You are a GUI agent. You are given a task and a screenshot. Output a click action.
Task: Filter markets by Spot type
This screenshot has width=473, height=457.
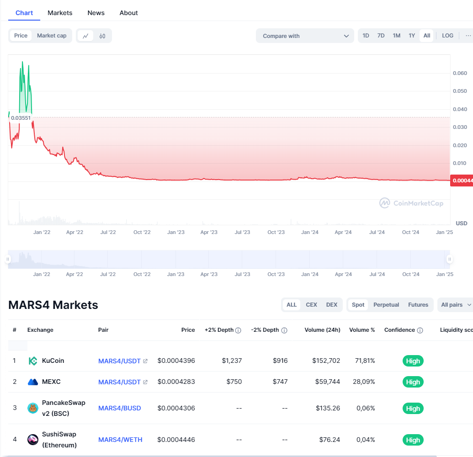pos(358,305)
